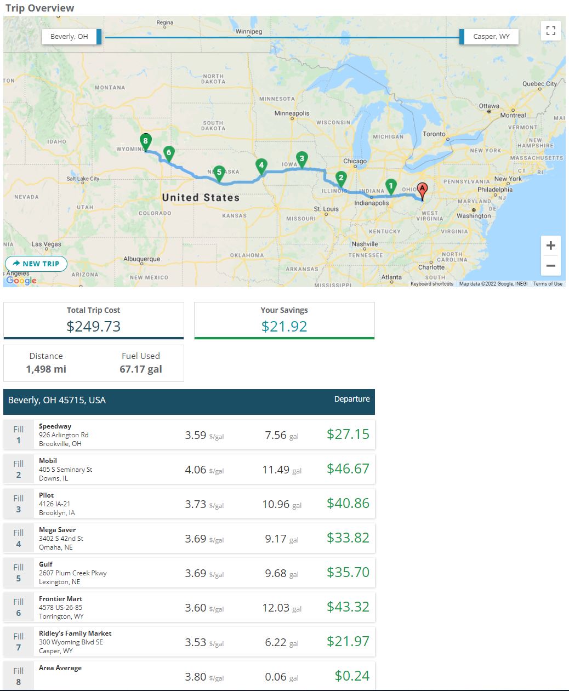This screenshot has width=569, height=691.
Task: Click the Beverly, OH origin label
Action: pyautogui.click(x=69, y=37)
